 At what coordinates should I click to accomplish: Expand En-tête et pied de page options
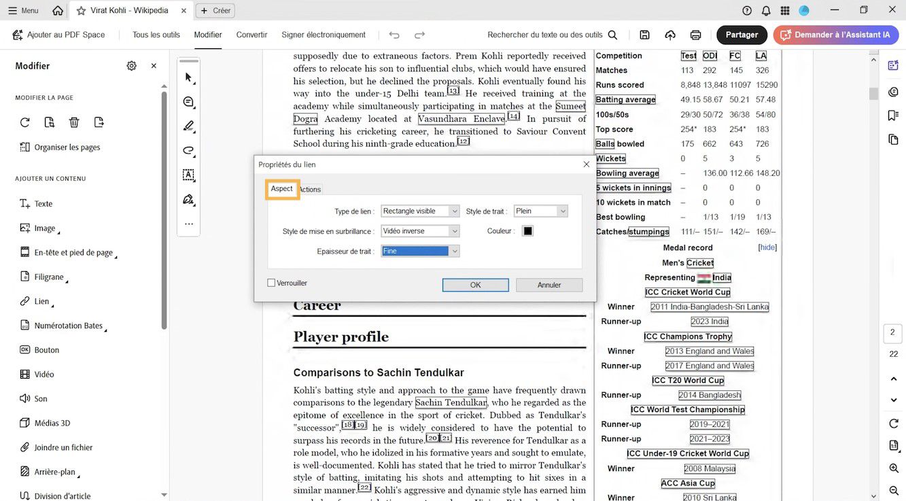(x=116, y=256)
